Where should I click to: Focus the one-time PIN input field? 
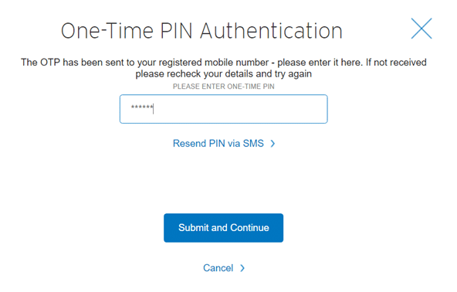(x=224, y=109)
